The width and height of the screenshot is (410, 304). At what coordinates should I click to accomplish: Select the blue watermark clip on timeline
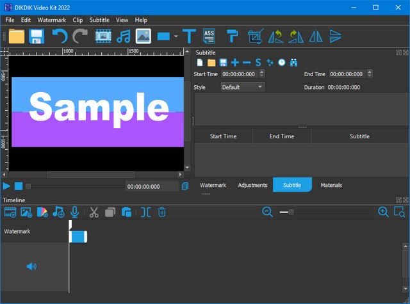coord(78,237)
